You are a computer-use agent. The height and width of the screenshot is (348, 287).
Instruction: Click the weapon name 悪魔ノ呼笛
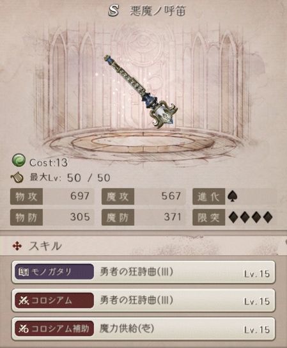[158, 11]
